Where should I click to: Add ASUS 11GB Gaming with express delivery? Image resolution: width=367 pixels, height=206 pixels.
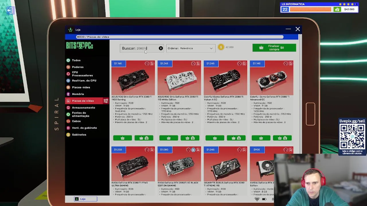144,138
